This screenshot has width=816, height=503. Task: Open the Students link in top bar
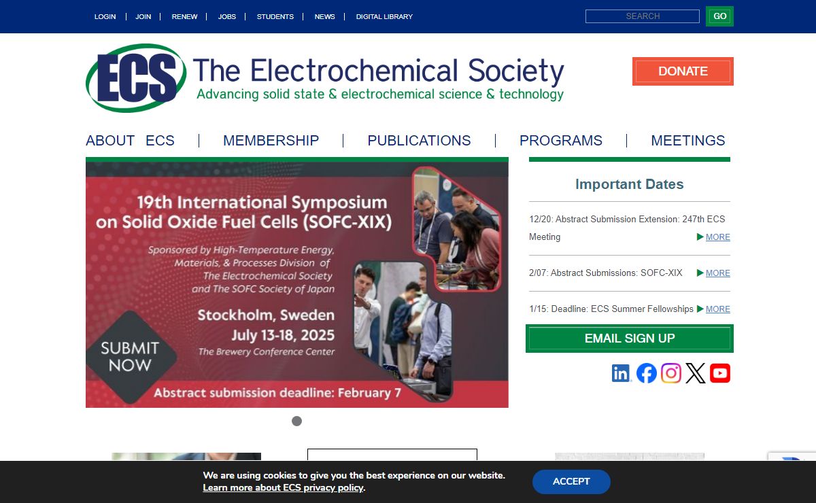pos(275,16)
